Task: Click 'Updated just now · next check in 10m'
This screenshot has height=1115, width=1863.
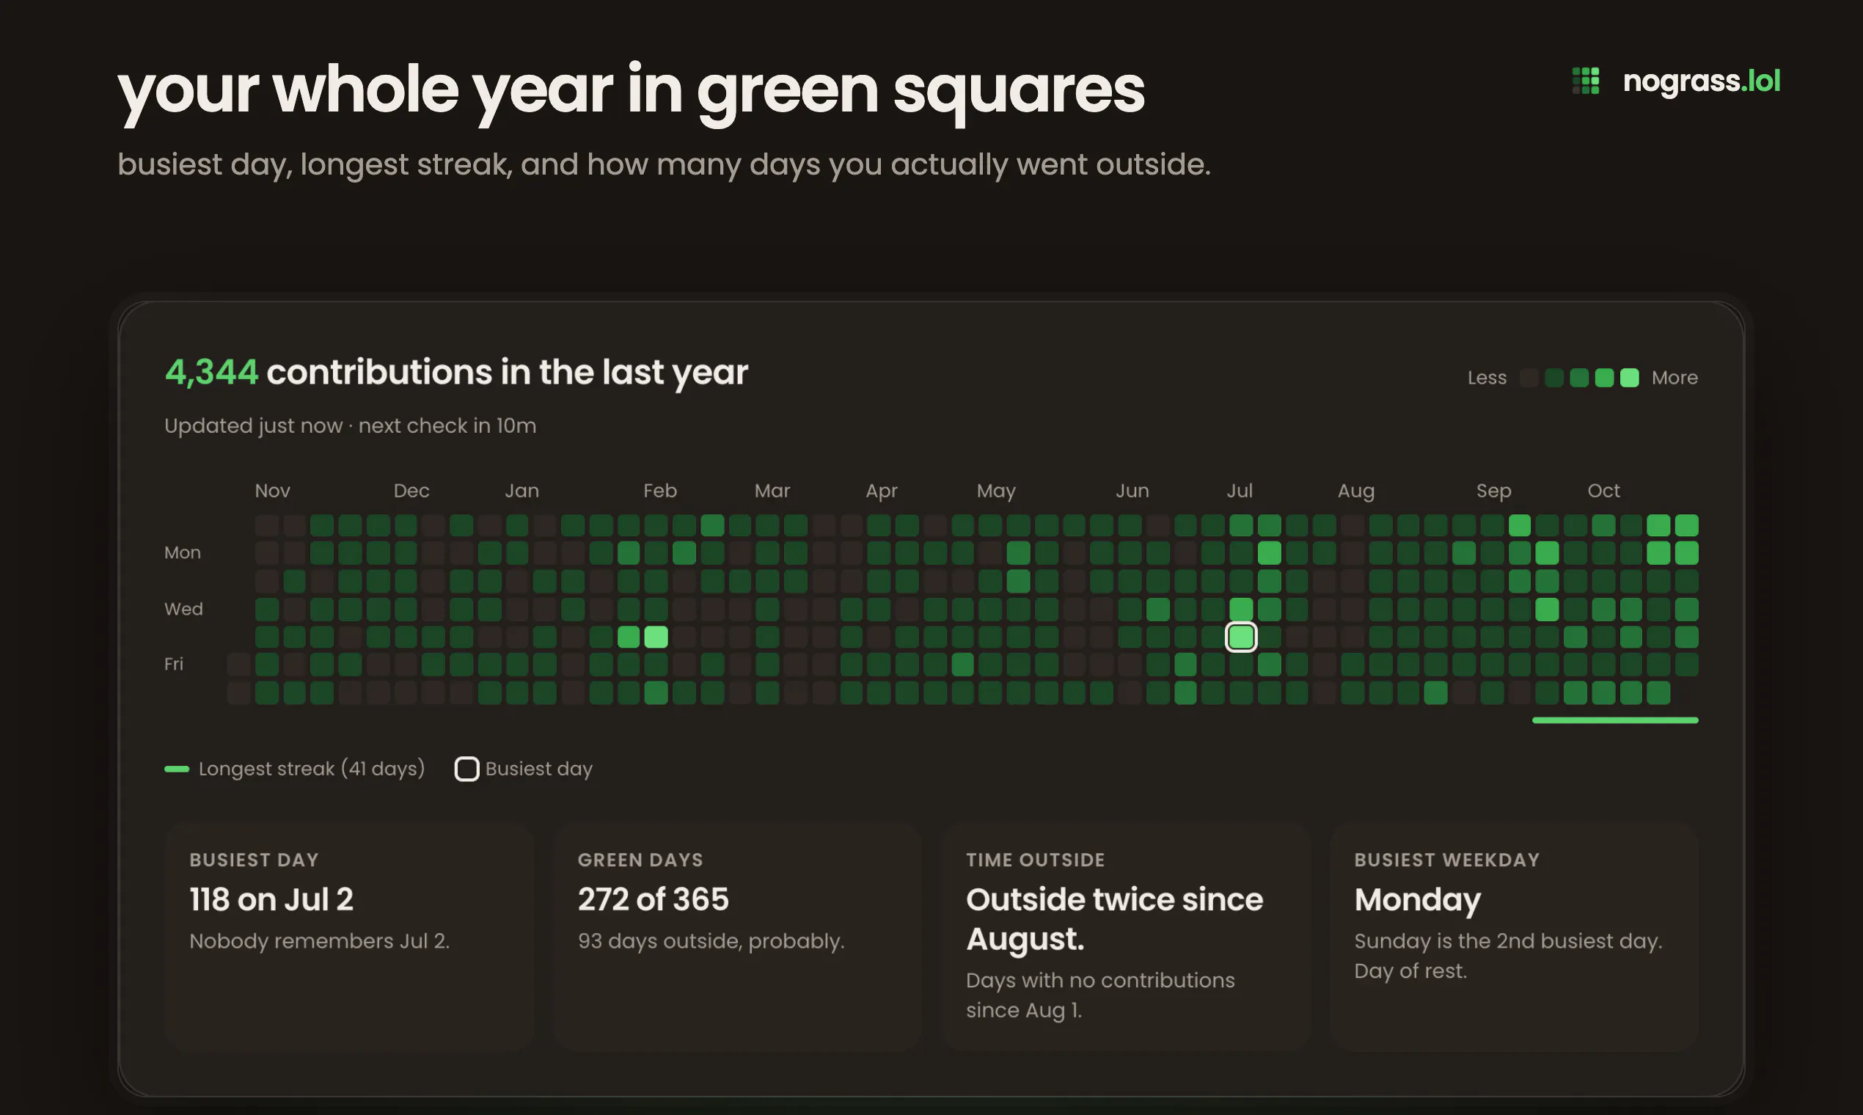Action: point(350,425)
